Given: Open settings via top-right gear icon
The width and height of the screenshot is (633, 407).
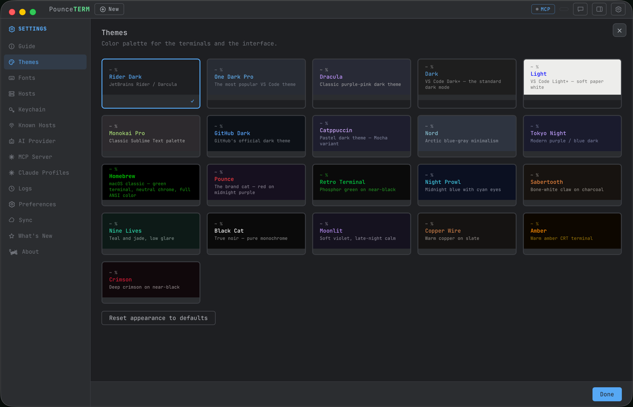Looking at the screenshot, I should pyautogui.click(x=618, y=9).
